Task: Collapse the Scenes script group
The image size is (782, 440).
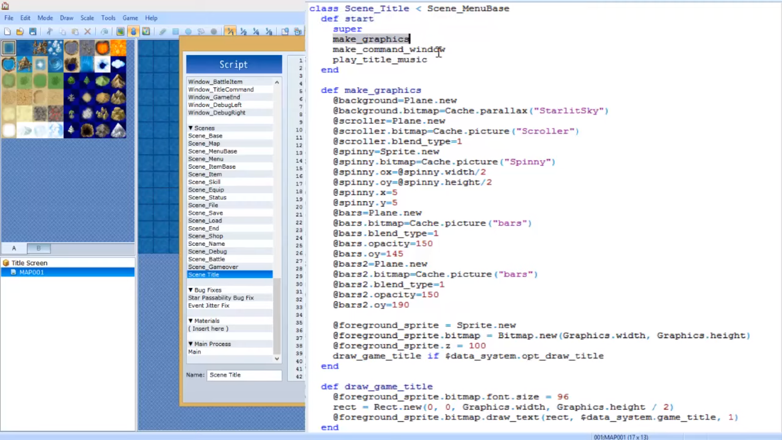Action: coord(191,128)
